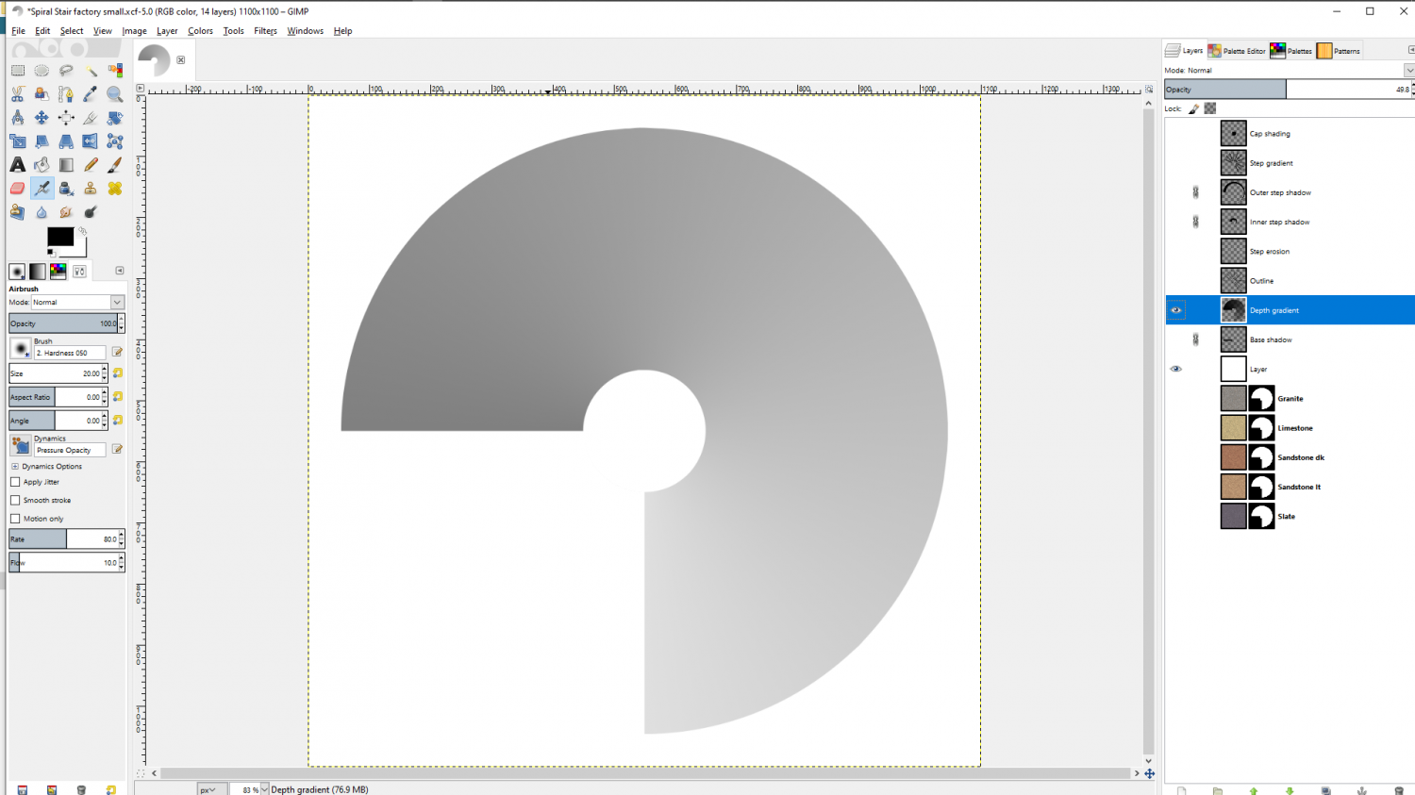Select the Foreground Select tool

42,93
